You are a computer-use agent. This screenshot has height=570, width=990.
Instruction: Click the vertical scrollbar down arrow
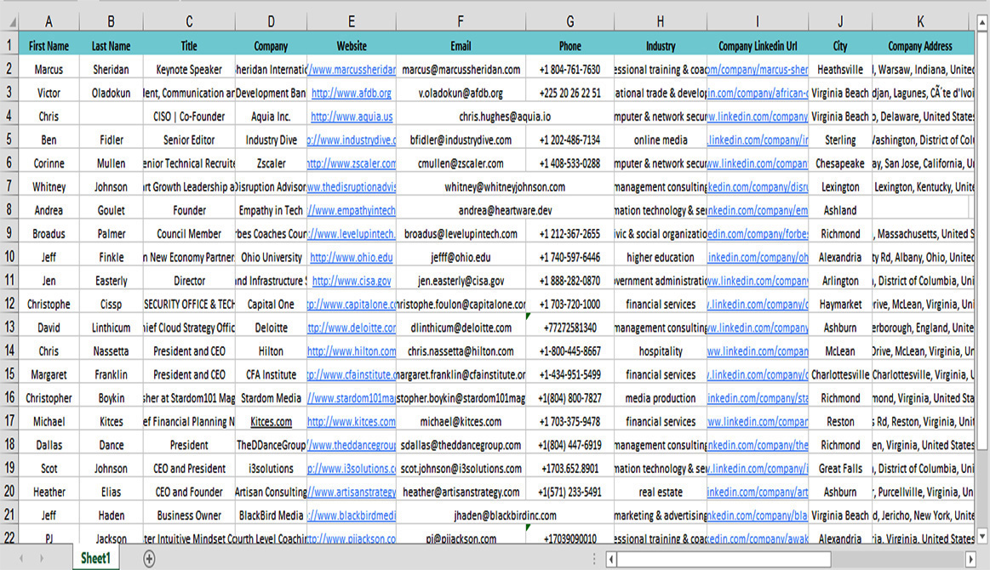coord(982,537)
